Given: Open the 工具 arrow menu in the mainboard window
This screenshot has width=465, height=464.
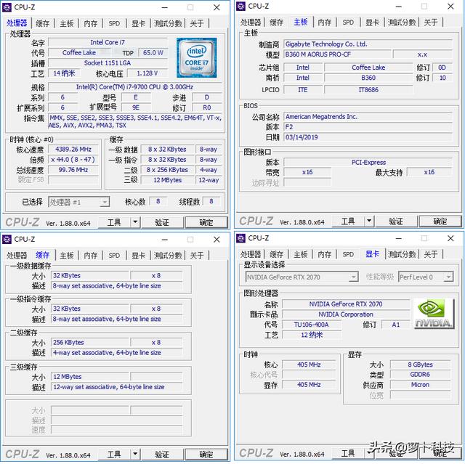Looking at the screenshot, I should point(369,221).
